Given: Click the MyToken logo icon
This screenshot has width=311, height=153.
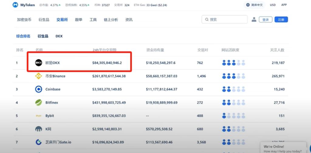Looking at the screenshot, I should tap(15, 5).
